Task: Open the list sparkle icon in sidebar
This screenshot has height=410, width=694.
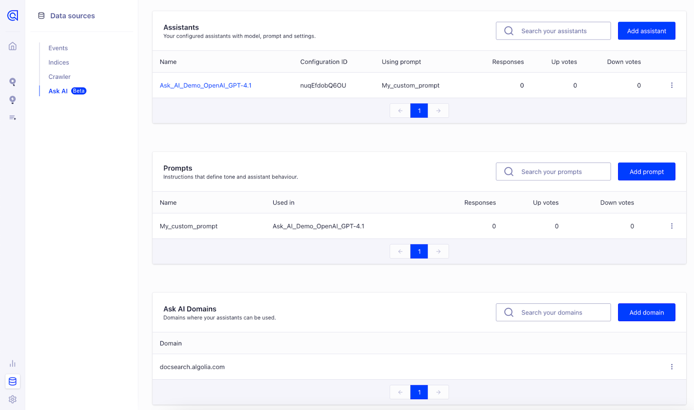Action: point(13,117)
